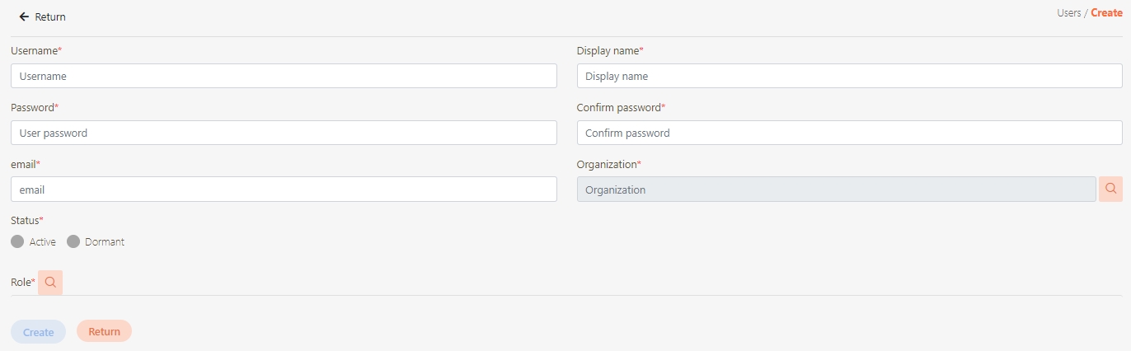This screenshot has width=1131, height=351.
Task: Go to Users in the breadcrumb
Action: 1068,13
